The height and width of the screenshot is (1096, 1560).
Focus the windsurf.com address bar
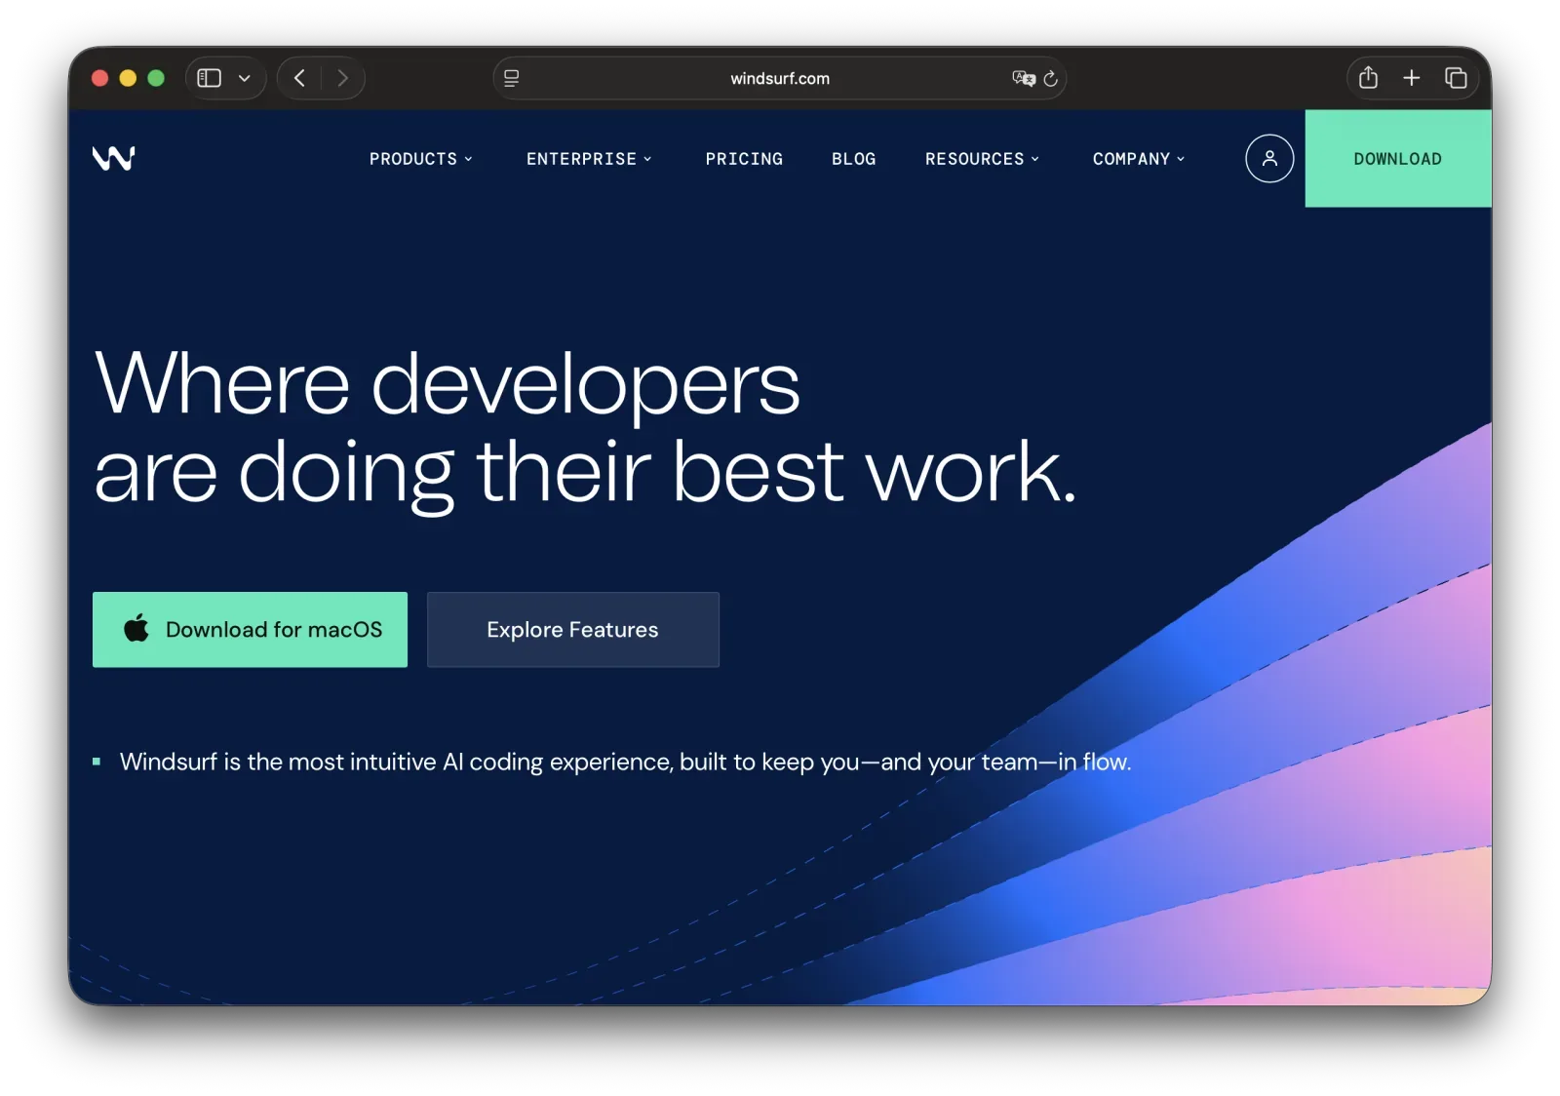pos(779,78)
